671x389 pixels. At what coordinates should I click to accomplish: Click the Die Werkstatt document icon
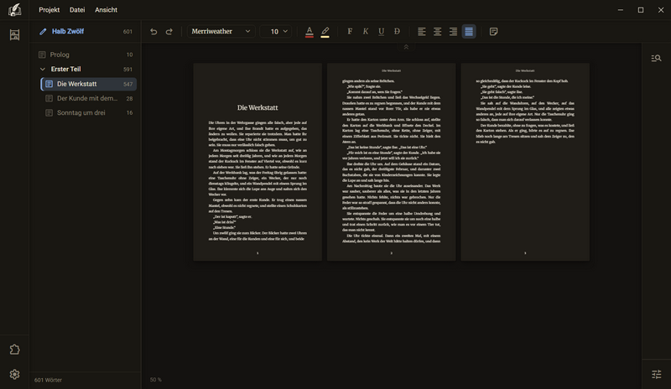[49, 84]
